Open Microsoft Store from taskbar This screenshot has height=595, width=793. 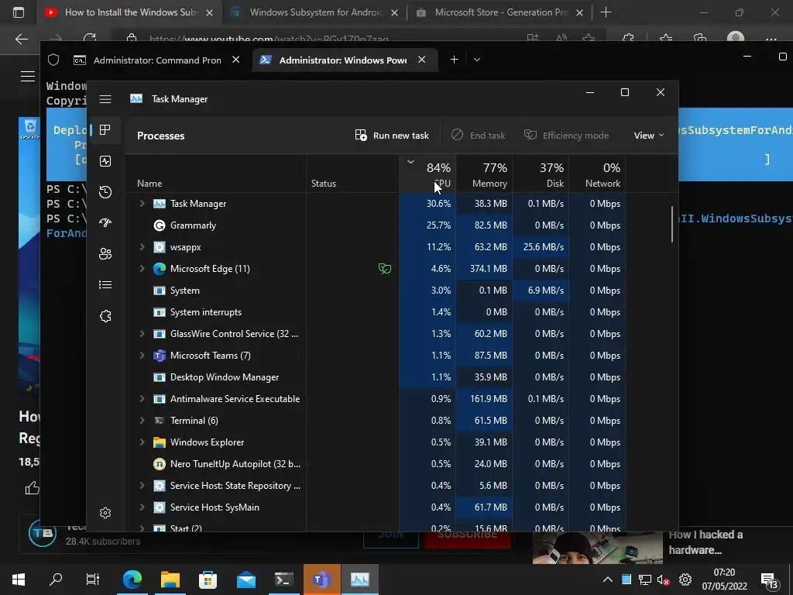click(208, 580)
